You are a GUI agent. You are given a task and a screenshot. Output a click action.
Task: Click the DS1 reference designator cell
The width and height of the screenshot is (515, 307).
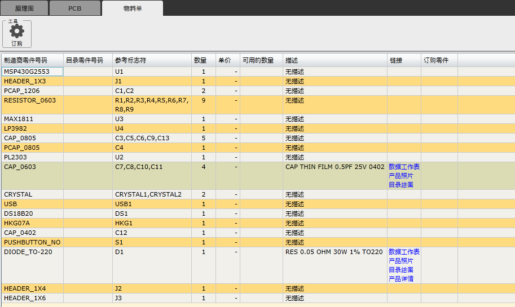[152, 213]
